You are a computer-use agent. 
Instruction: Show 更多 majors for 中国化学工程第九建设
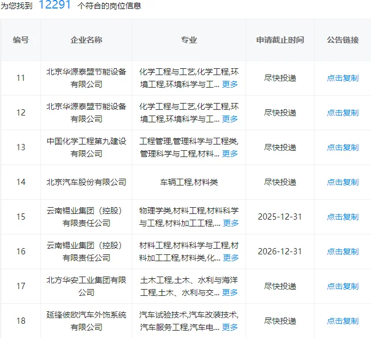click(x=230, y=154)
